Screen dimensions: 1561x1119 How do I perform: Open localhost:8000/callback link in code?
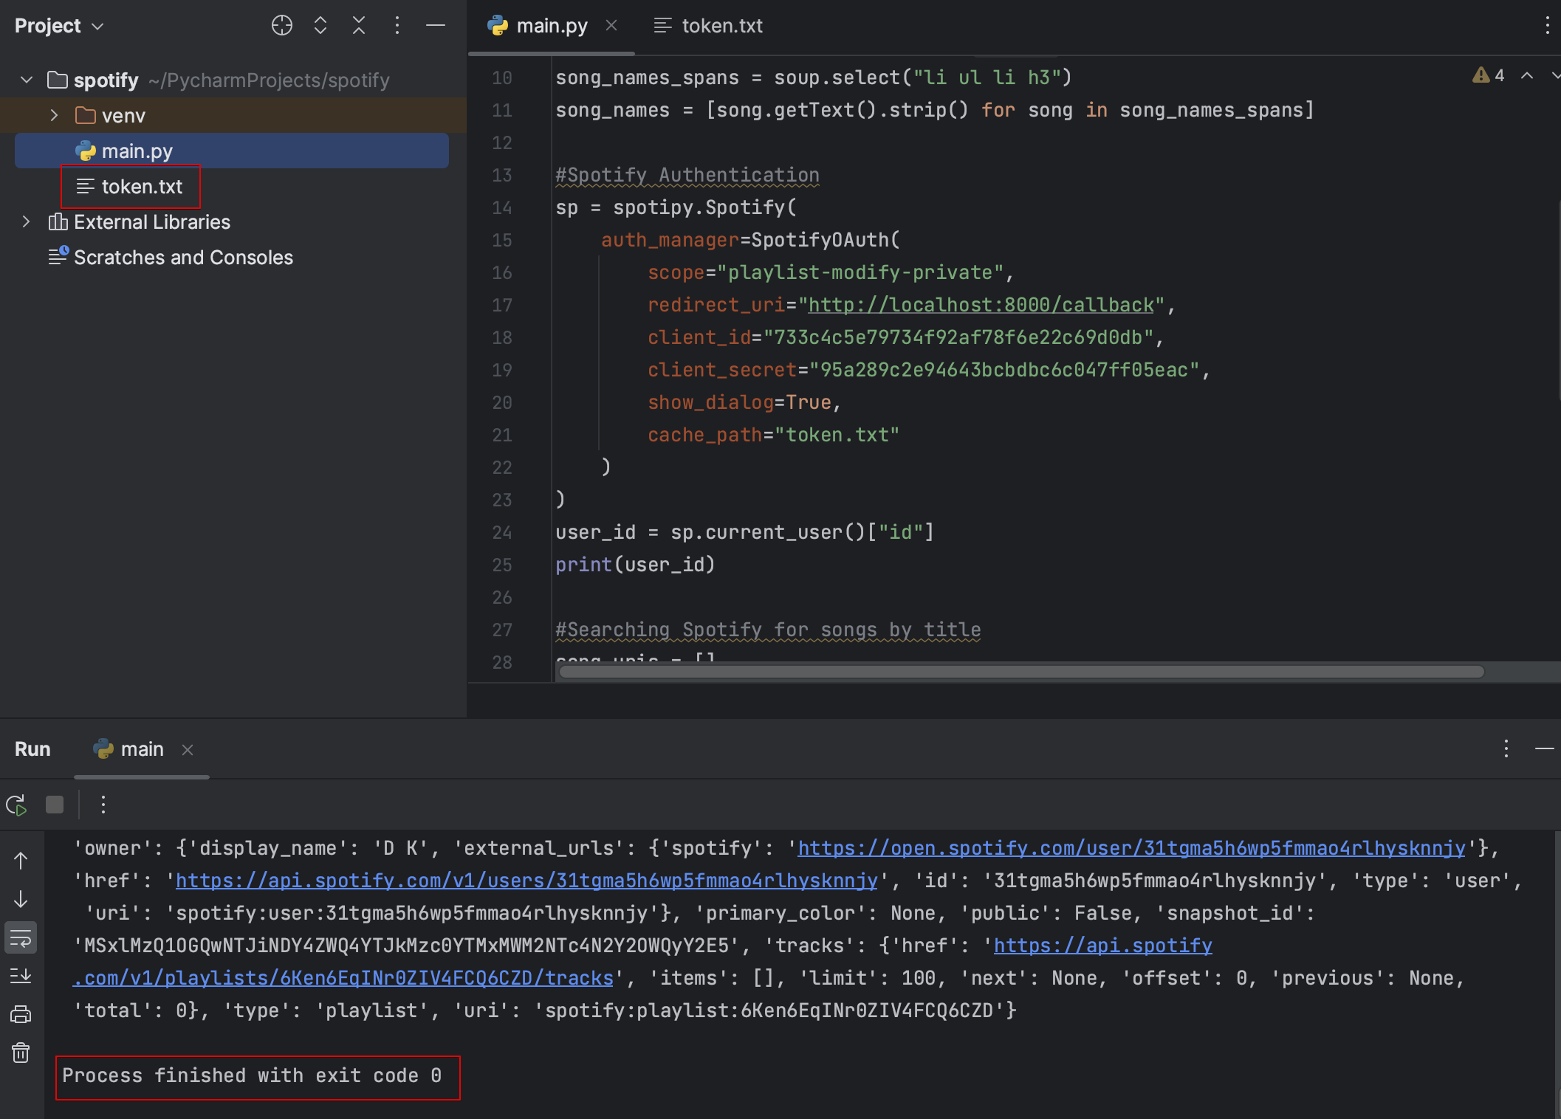(981, 305)
